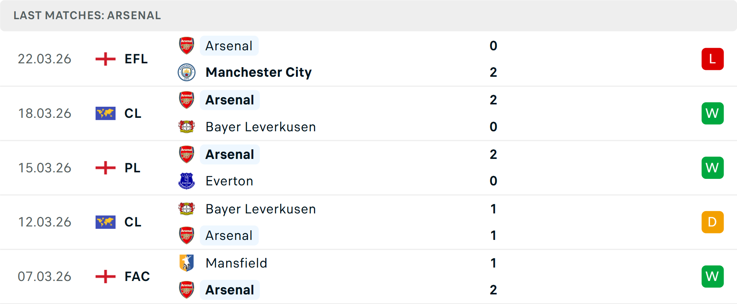Click the green W badge for the Mansfield match

click(713, 276)
